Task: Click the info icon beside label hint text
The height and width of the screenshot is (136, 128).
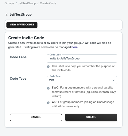Action: [x=48, y=66]
